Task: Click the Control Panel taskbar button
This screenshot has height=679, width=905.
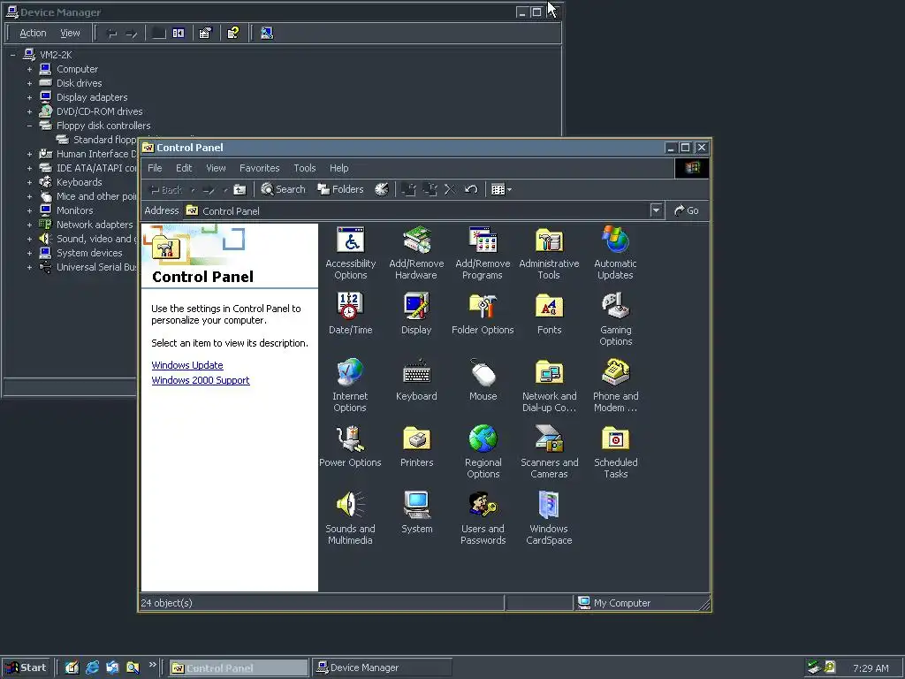Action: [239, 668]
